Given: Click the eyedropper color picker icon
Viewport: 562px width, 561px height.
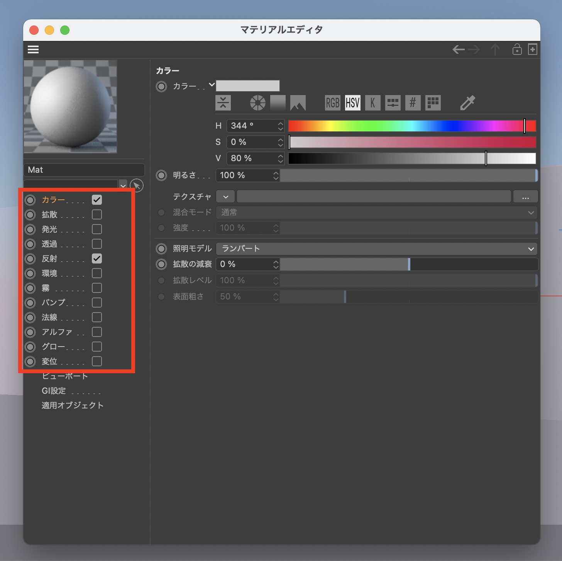Looking at the screenshot, I should pos(467,103).
